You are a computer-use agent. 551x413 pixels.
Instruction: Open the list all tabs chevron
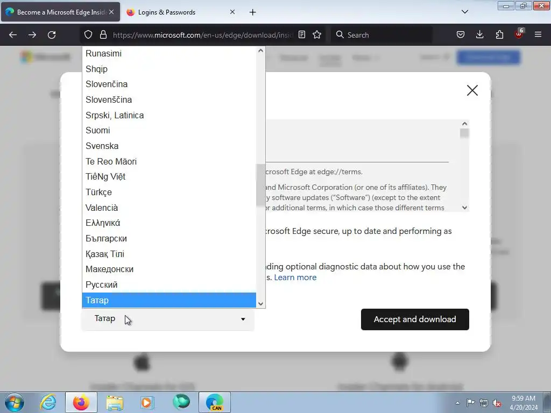[x=465, y=12]
